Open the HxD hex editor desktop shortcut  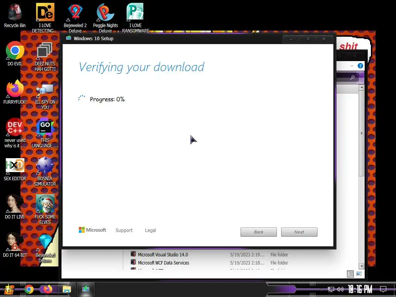(x=15, y=169)
